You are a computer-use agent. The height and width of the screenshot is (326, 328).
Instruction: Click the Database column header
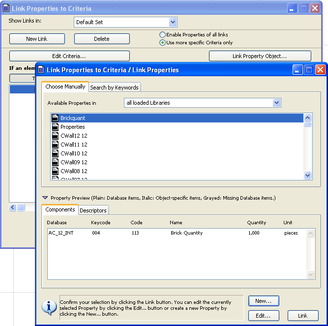click(x=57, y=222)
